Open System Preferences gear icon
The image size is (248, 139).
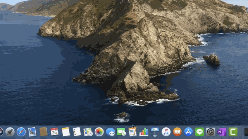[211, 132]
